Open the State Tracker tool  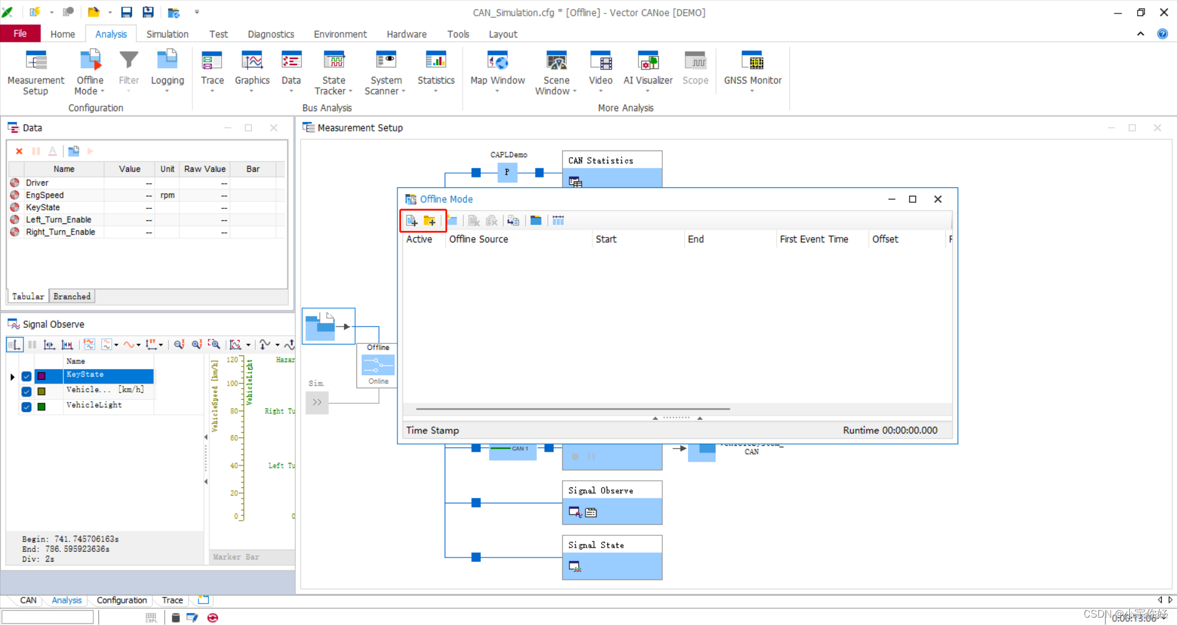point(334,72)
